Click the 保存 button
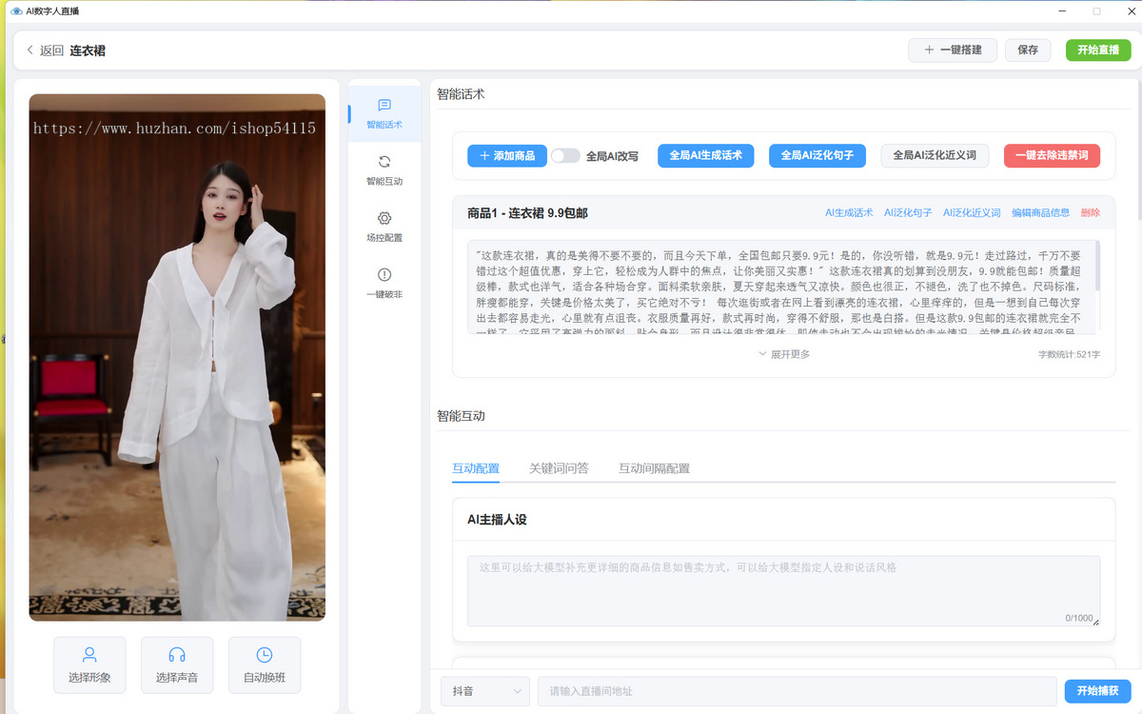The width and height of the screenshot is (1142, 714). click(1028, 50)
